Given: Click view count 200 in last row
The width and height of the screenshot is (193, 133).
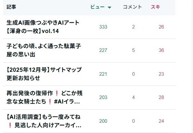Looking at the screenshot, I should [103, 121].
